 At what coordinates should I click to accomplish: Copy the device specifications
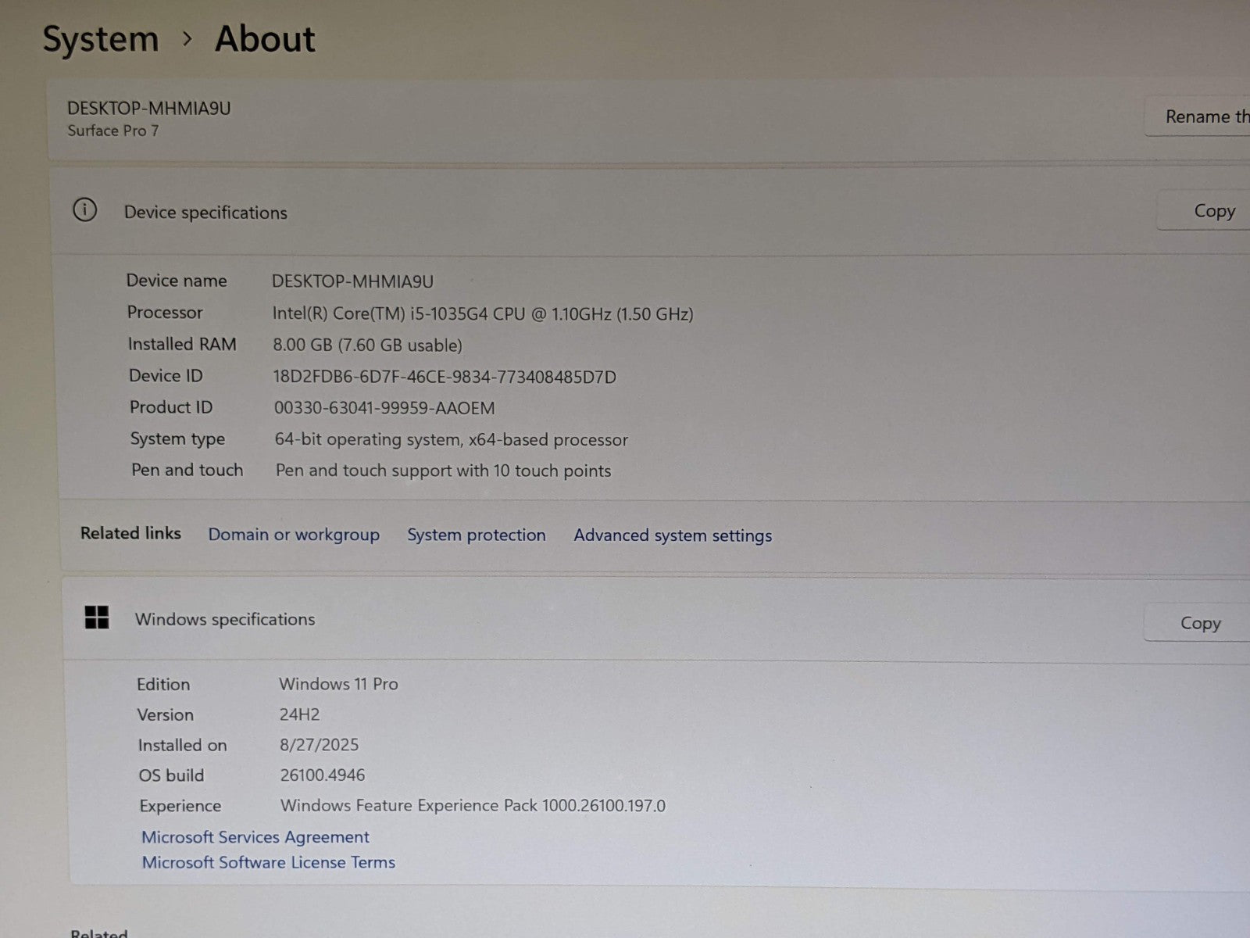pyautogui.click(x=1213, y=211)
